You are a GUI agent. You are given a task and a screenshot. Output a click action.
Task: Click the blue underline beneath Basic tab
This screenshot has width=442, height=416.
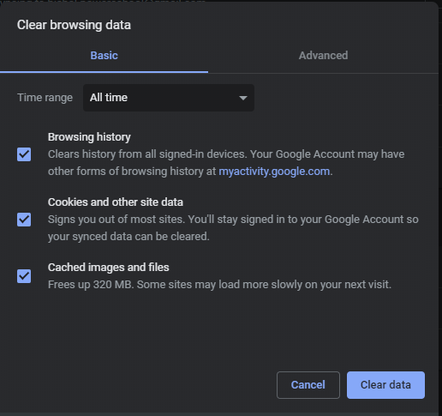[104, 72]
